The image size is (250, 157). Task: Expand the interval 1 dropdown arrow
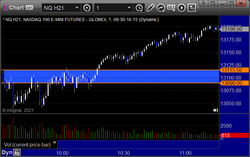[x=129, y=8]
